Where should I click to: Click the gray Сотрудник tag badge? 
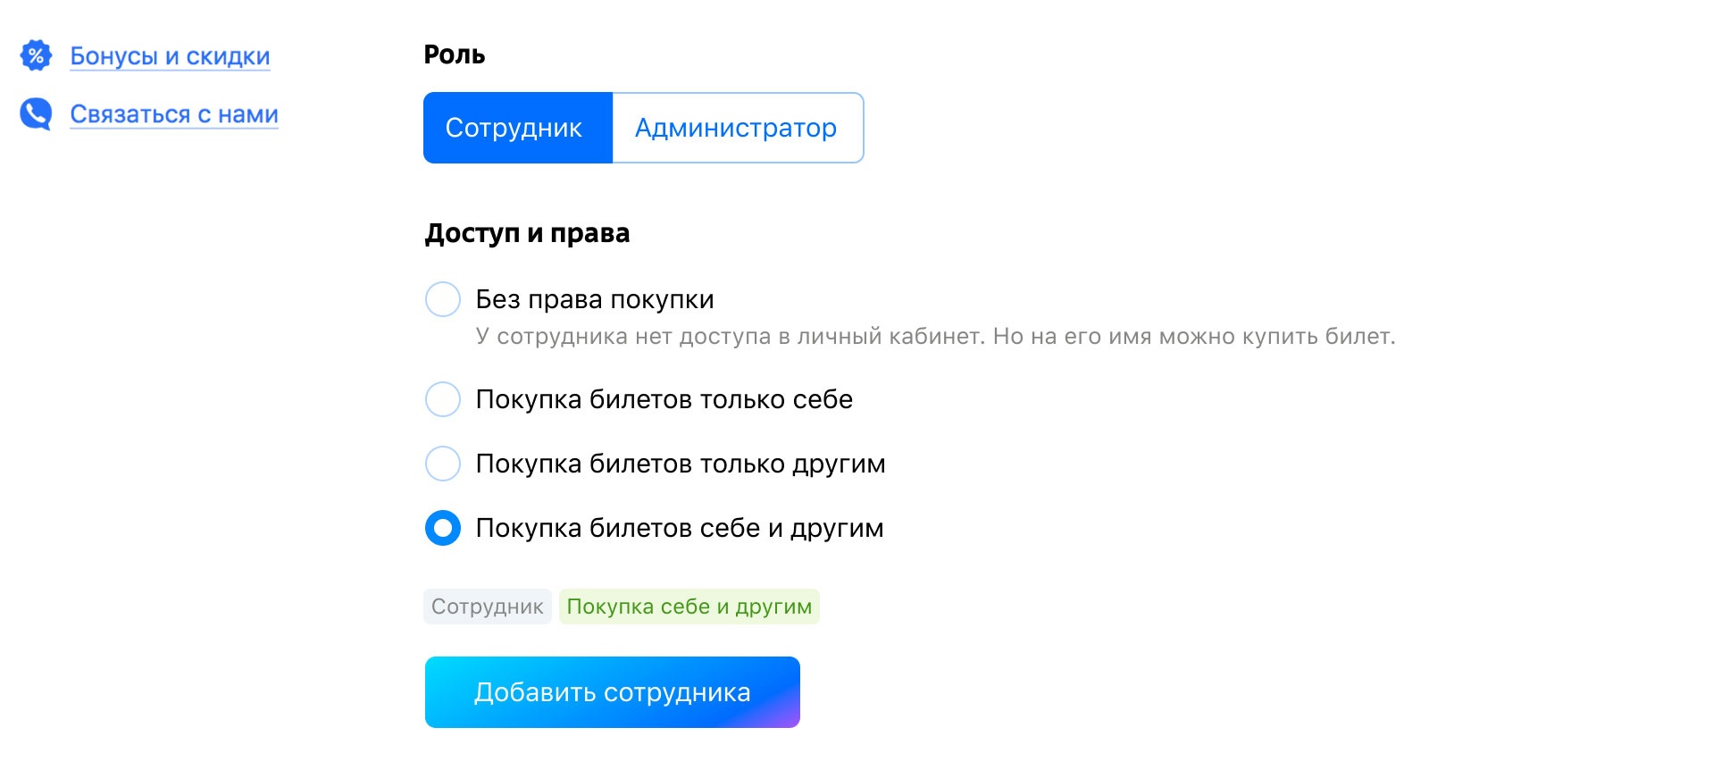coord(488,607)
